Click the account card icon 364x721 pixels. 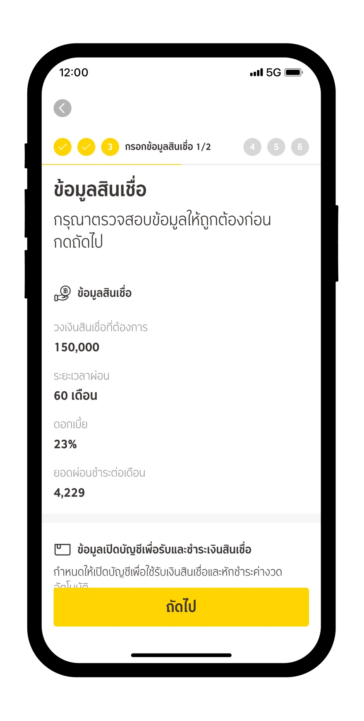(x=62, y=549)
